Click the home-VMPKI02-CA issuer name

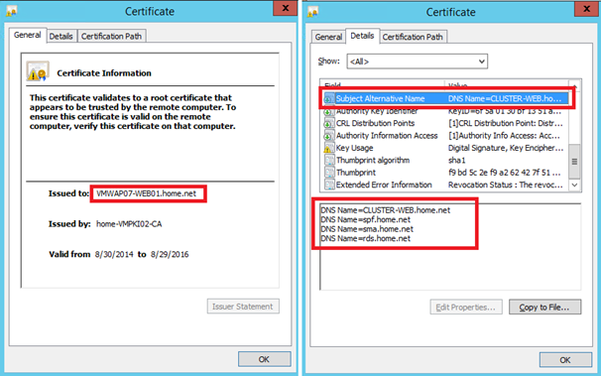129,224
